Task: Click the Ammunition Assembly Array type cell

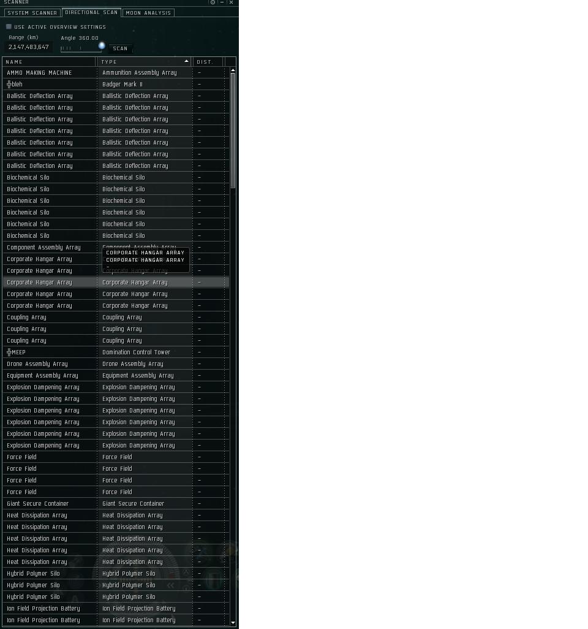Action: pos(140,72)
